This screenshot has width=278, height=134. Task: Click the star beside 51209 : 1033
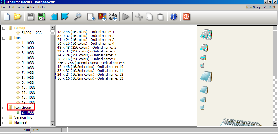(x=18, y=33)
